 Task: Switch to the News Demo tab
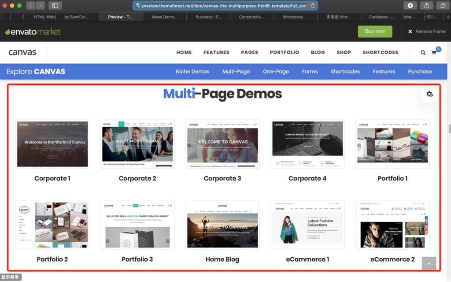[165, 17]
